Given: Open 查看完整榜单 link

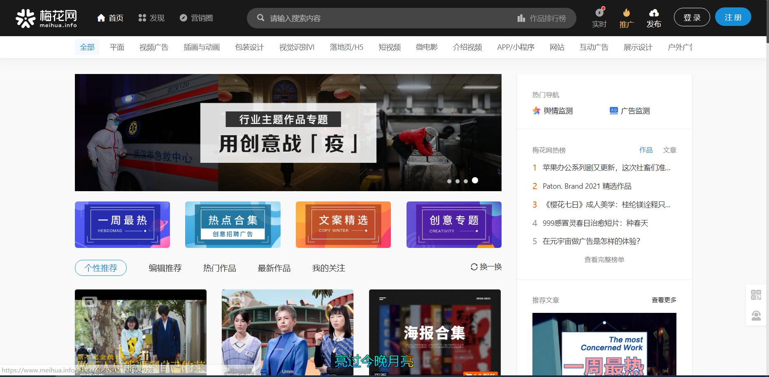Looking at the screenshot, I should coord(604,259).
